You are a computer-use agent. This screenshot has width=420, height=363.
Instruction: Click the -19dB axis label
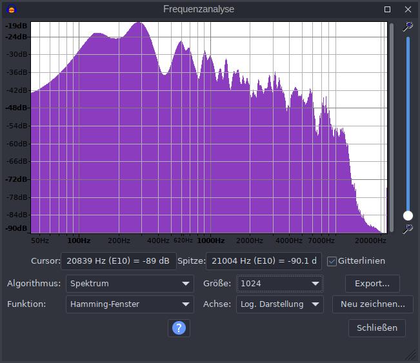point(16,26)
